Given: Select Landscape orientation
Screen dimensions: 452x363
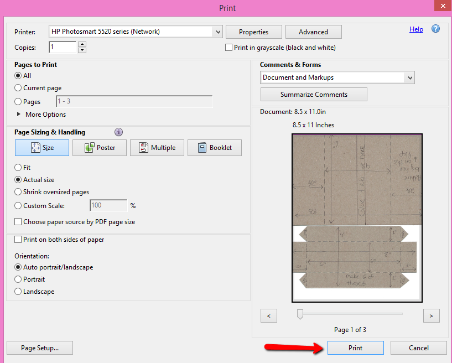Looking at the screenshot, I should 18,292.
